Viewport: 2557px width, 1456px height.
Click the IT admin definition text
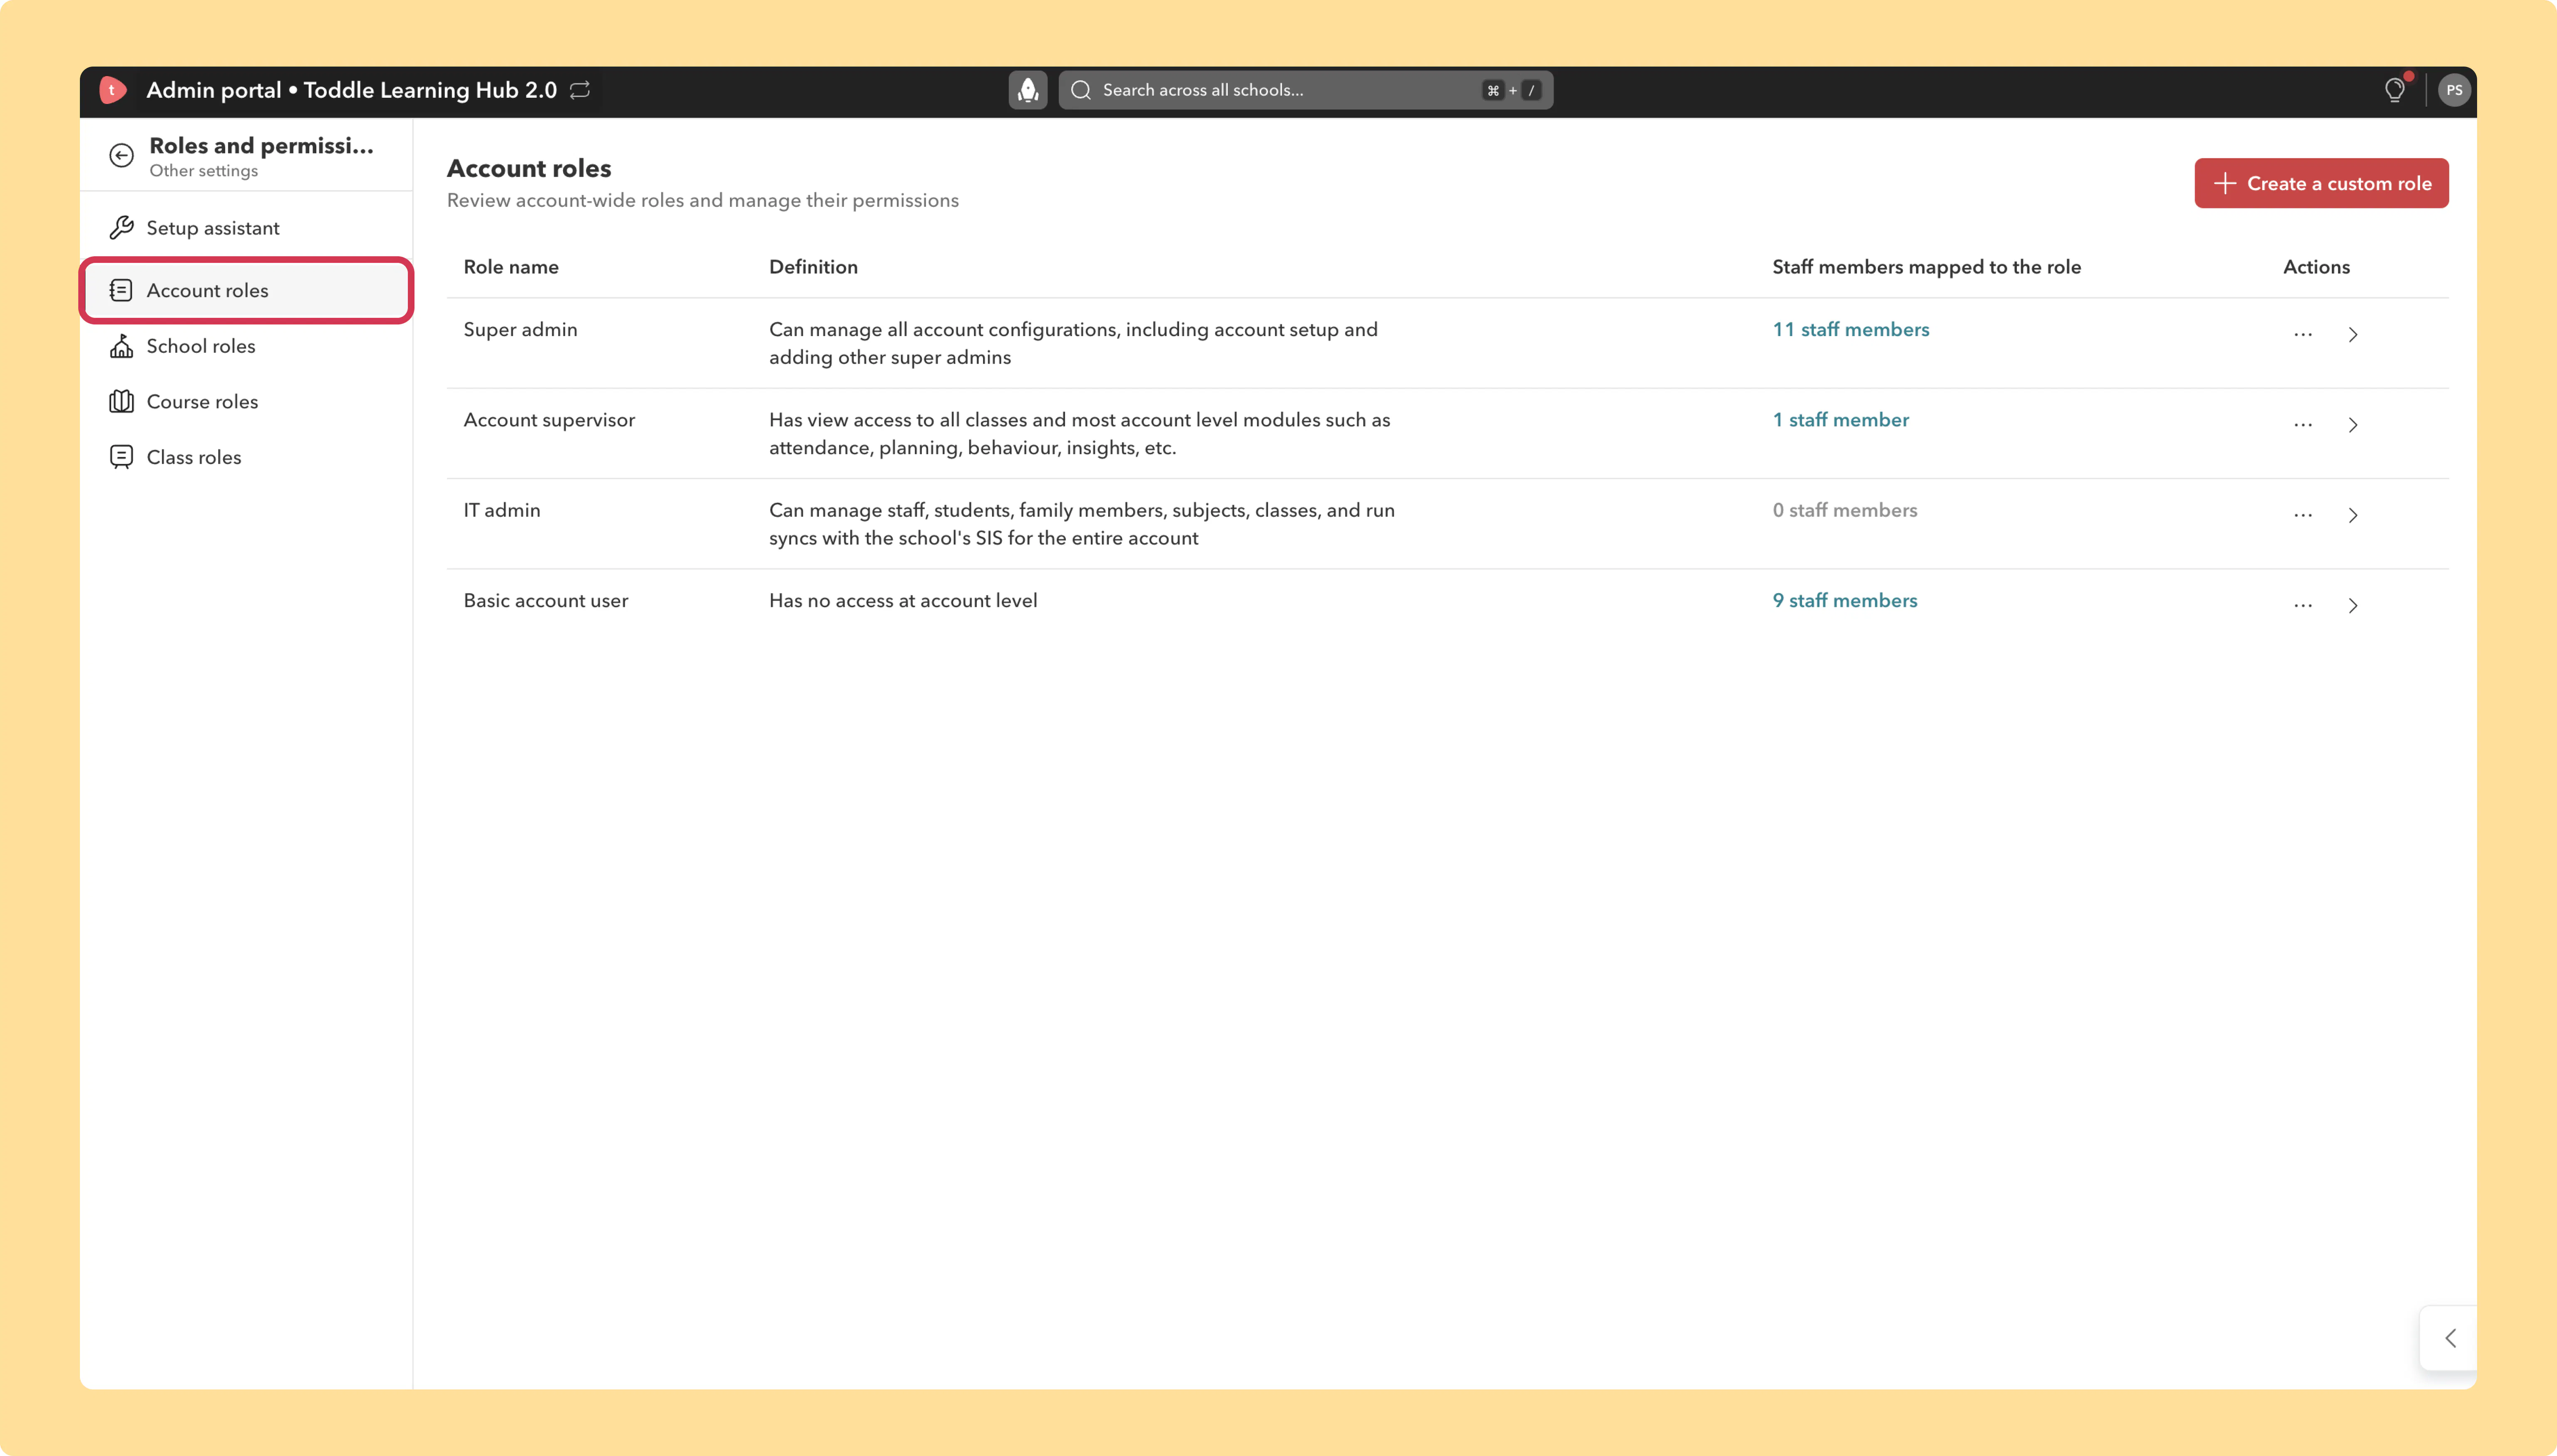click(x=1082, y=524)
